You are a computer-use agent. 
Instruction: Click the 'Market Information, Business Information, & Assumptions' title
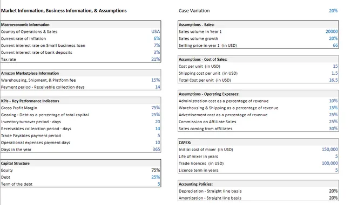click(64, 11)
